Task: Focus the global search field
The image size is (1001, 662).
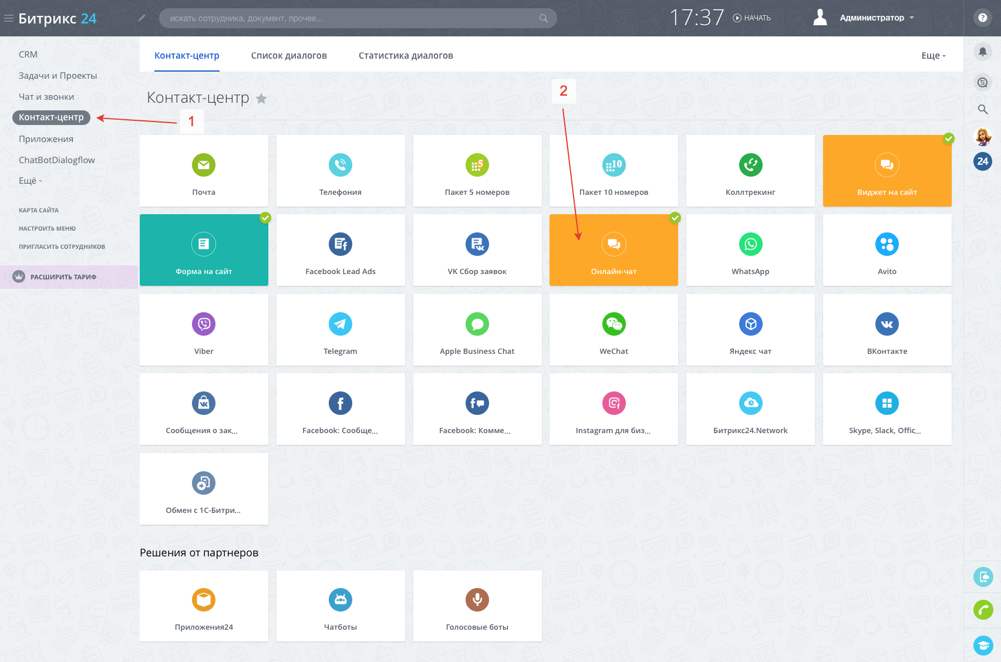Action: (x=358, y=18)
